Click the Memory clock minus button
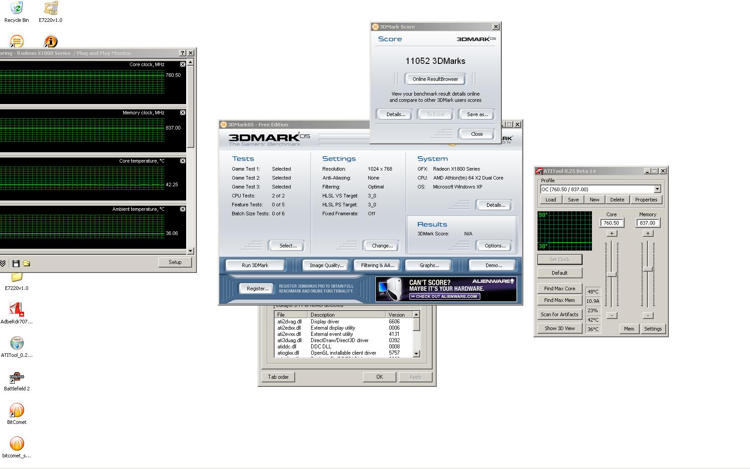Image resolution: width=750 pixels, height=469 pixels. pyautogui.click(x=648, y=315)
